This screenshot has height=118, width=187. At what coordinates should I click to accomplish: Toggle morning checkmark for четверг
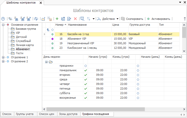(86, 84)
